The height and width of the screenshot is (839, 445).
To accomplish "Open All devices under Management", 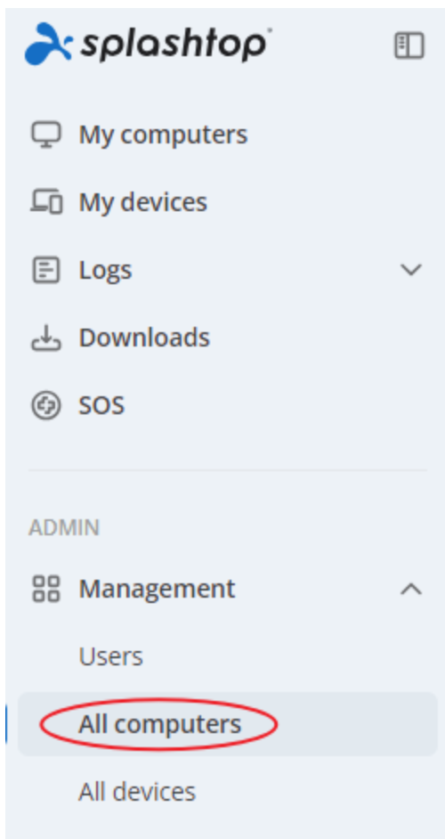I will (137, 792).
